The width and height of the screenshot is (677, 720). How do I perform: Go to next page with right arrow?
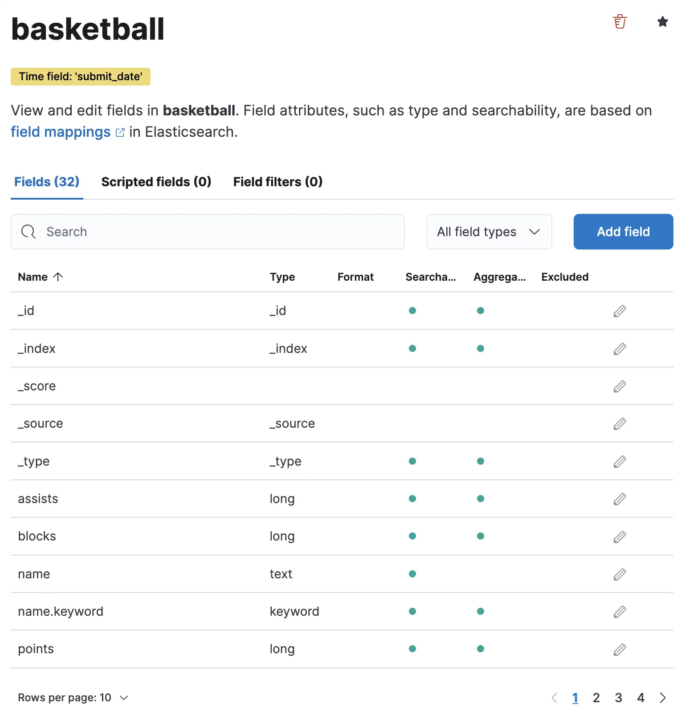coord(662,698)
